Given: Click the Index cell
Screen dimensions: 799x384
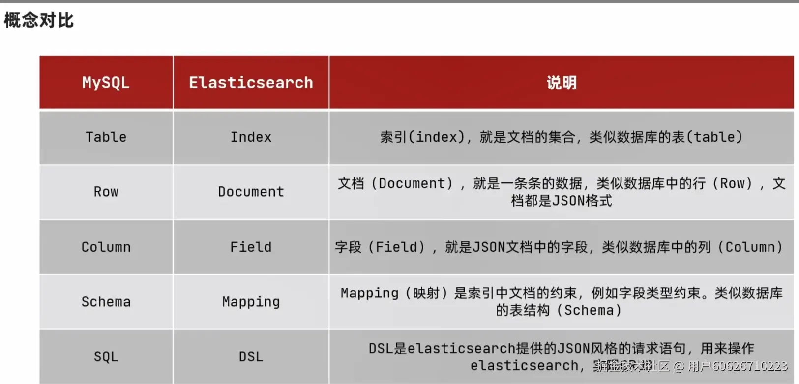Looking at the screenshot, I should pyautogui.click(x=251, y=137).
